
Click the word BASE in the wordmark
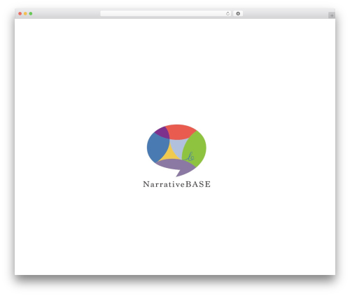[198, 184]
